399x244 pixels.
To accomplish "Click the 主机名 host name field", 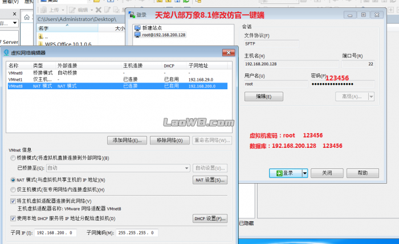I will pos(291,64).
